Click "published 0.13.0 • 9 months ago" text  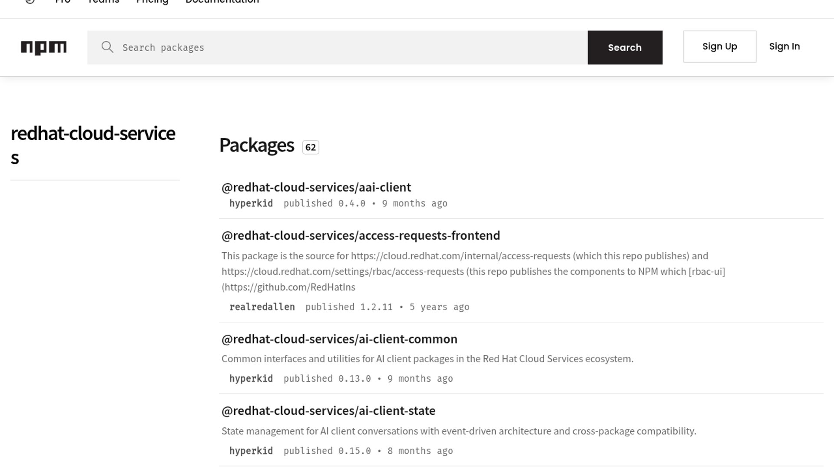point(368,379)
